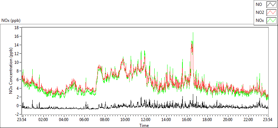Image resolution: width=278 pixels, height=128 pixels.
Task: Open the NO plot style icon
Action: point(272,5)
